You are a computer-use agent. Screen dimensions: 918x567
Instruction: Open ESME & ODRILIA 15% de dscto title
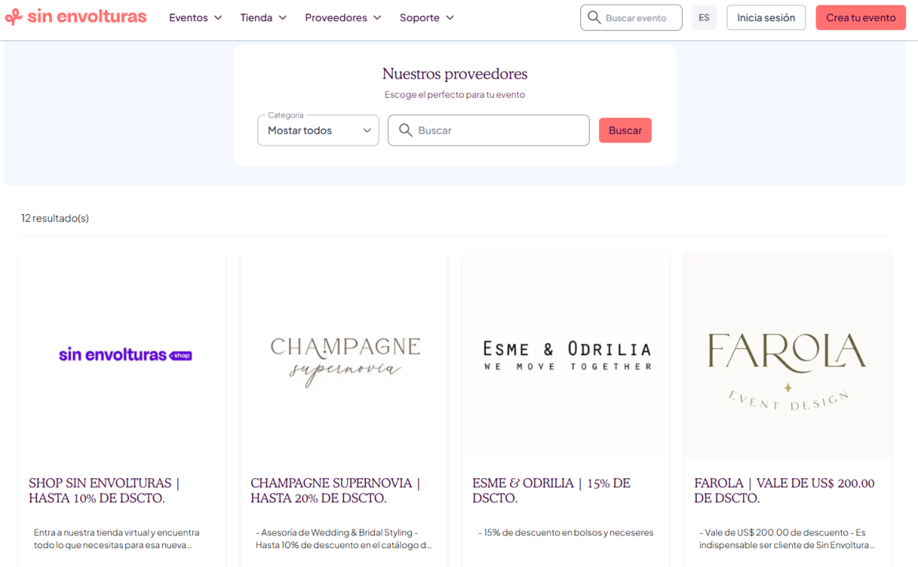pyautogui.click(x=551, y=491)
